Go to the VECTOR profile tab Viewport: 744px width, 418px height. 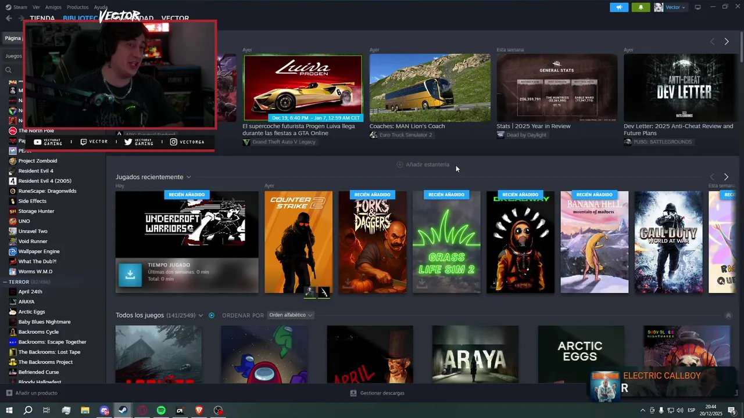tap(175, 18)
